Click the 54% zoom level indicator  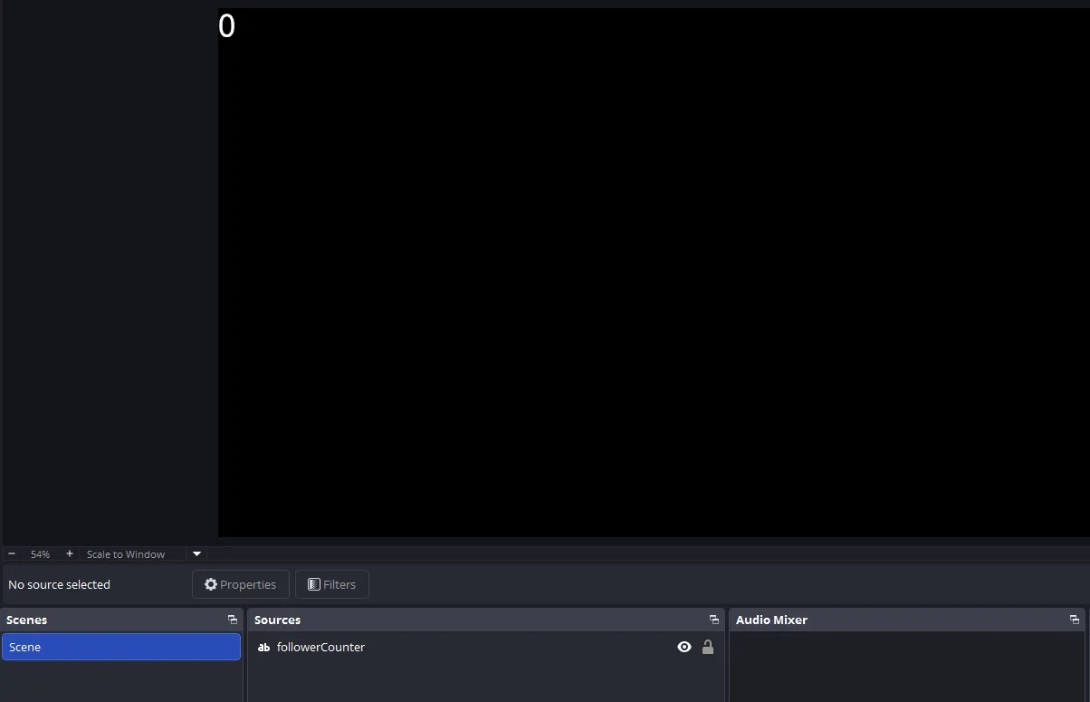point(40,553)
